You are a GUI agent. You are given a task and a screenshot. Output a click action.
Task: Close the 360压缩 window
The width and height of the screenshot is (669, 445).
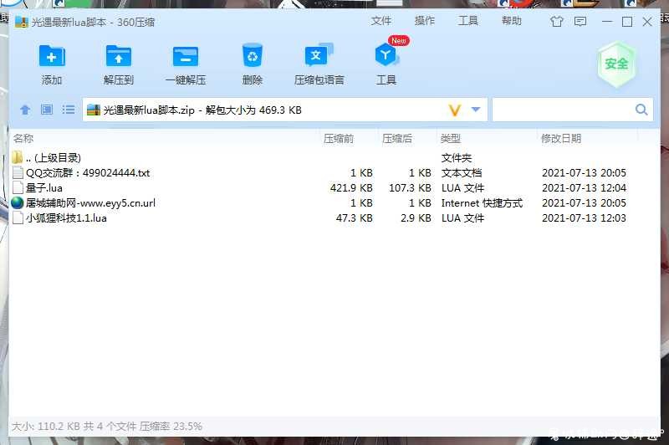click(x=647, y=22)
